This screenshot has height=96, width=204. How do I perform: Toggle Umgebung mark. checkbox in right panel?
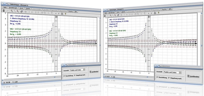(x=169, y=78)
